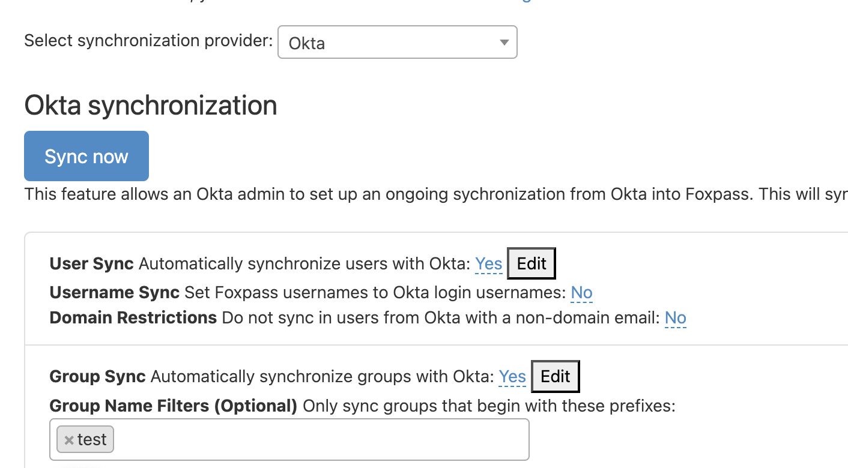Viewport: 848px width, 468px height.
Task: Remove the test prefix tag using the x icon
Action: tap(68, 440)
